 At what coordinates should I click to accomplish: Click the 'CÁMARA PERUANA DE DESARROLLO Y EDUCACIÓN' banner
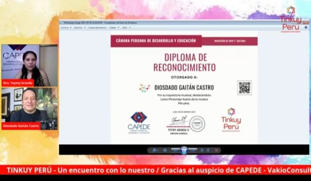156,41
